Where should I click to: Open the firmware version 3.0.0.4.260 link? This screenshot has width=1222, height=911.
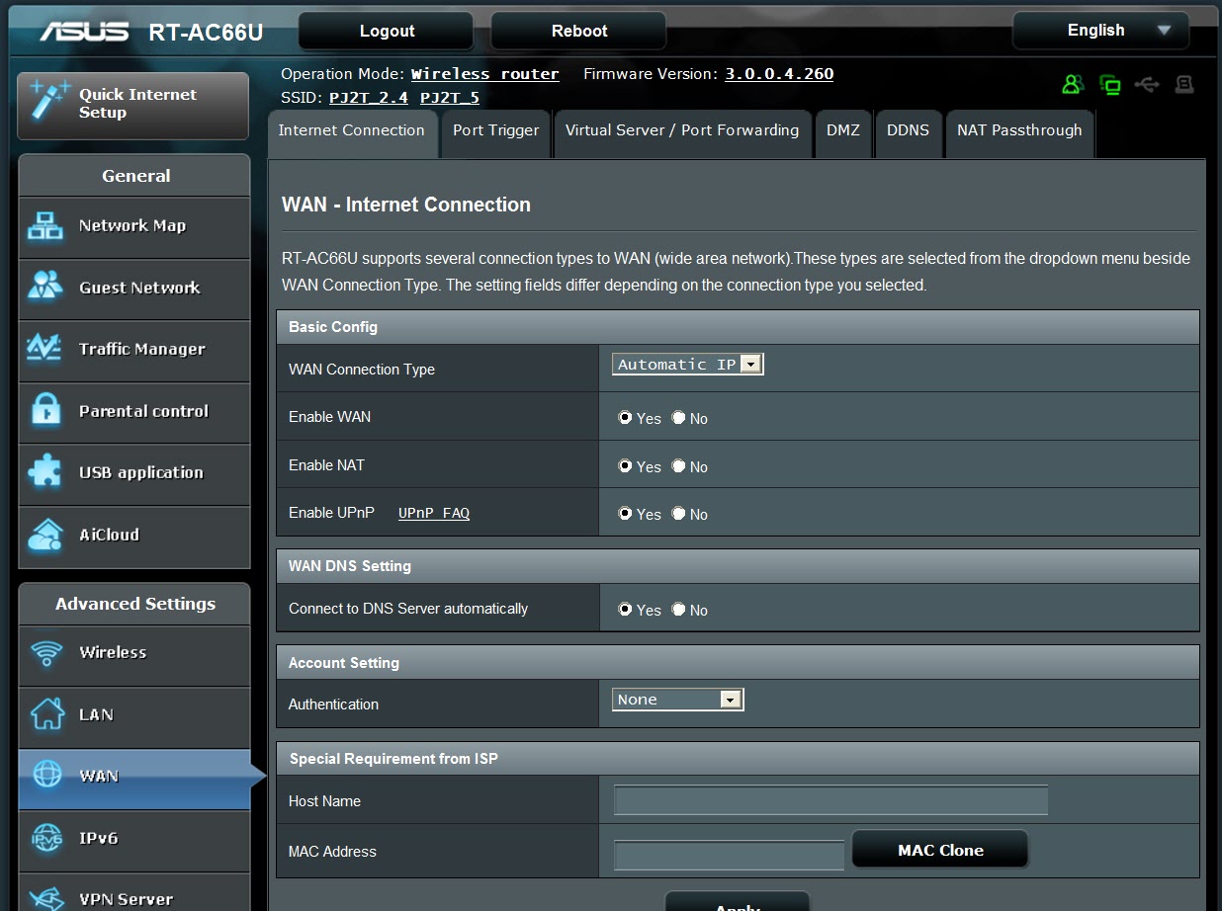click(x=779, y=74)
